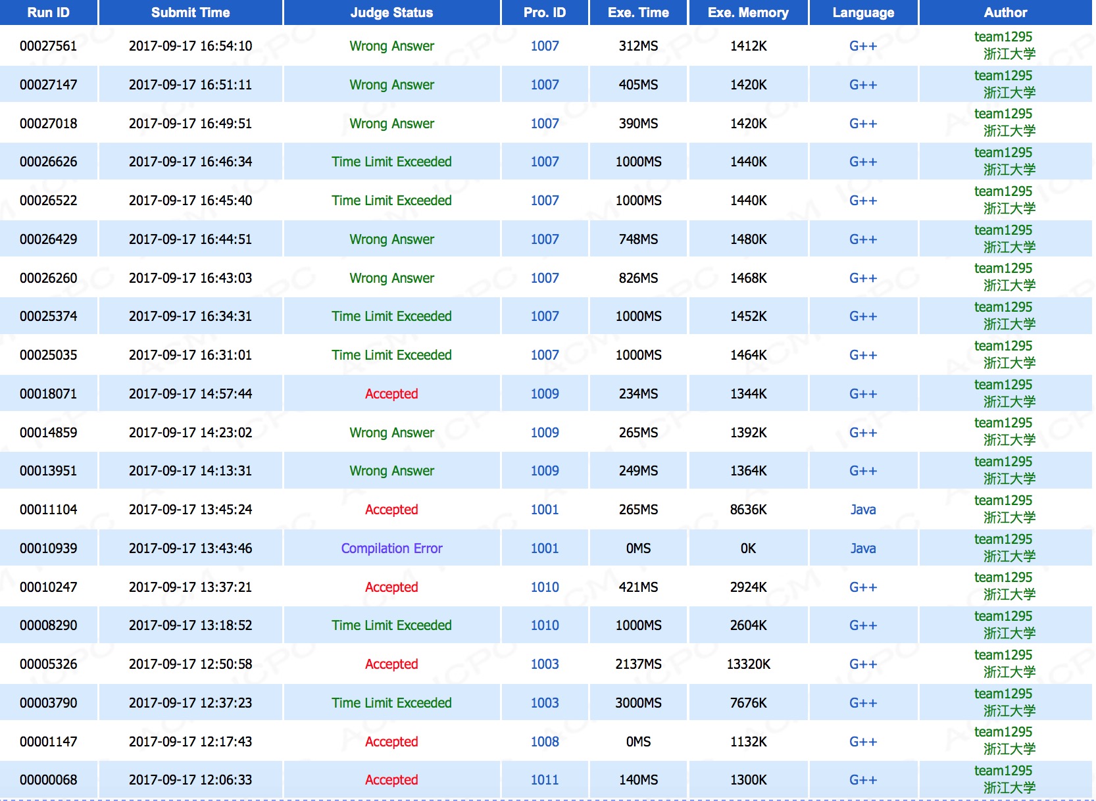1096x801 pixels.
Task: Click problem 1010 link for run 00010247
Action: tap(545, 587)
